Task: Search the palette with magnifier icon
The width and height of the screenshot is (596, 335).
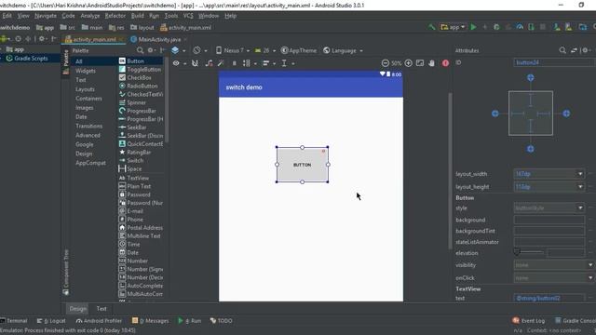Action: [x=140, y=50]
